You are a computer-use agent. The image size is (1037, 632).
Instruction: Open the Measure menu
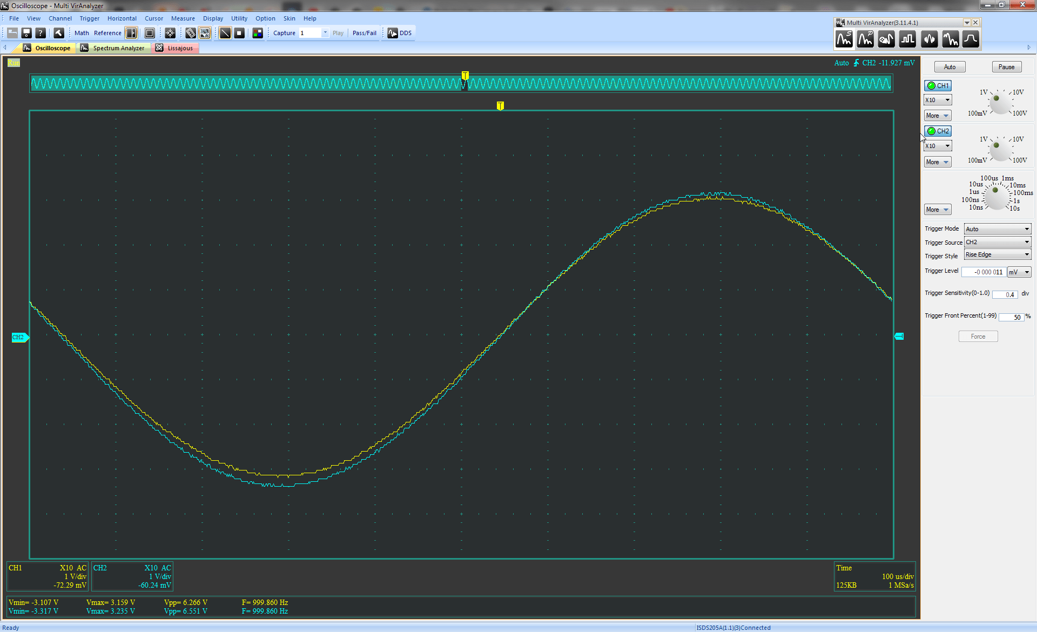pyautogui.click(x=183, y=18)
